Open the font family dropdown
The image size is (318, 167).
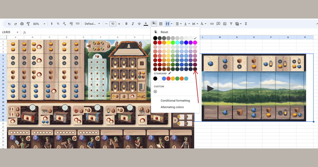(x=92, y=24)
